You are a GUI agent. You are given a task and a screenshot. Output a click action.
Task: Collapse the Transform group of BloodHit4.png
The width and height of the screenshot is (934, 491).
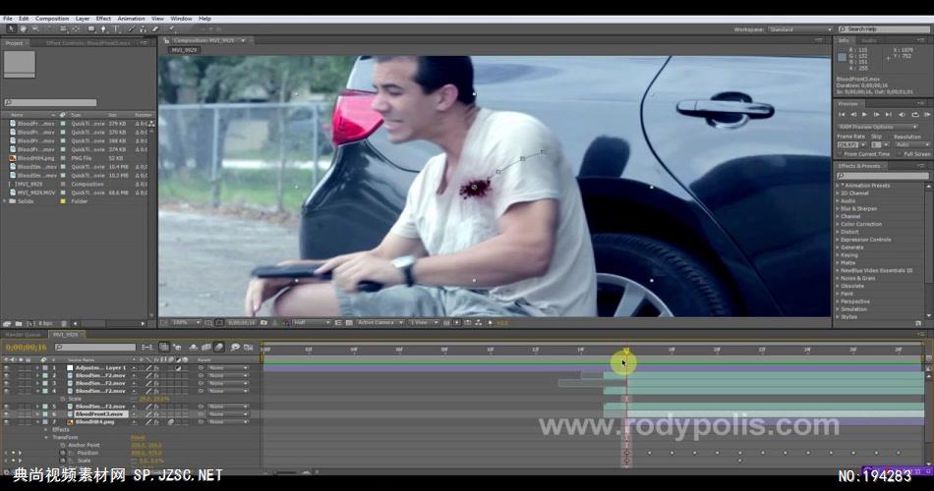(46, 437)
